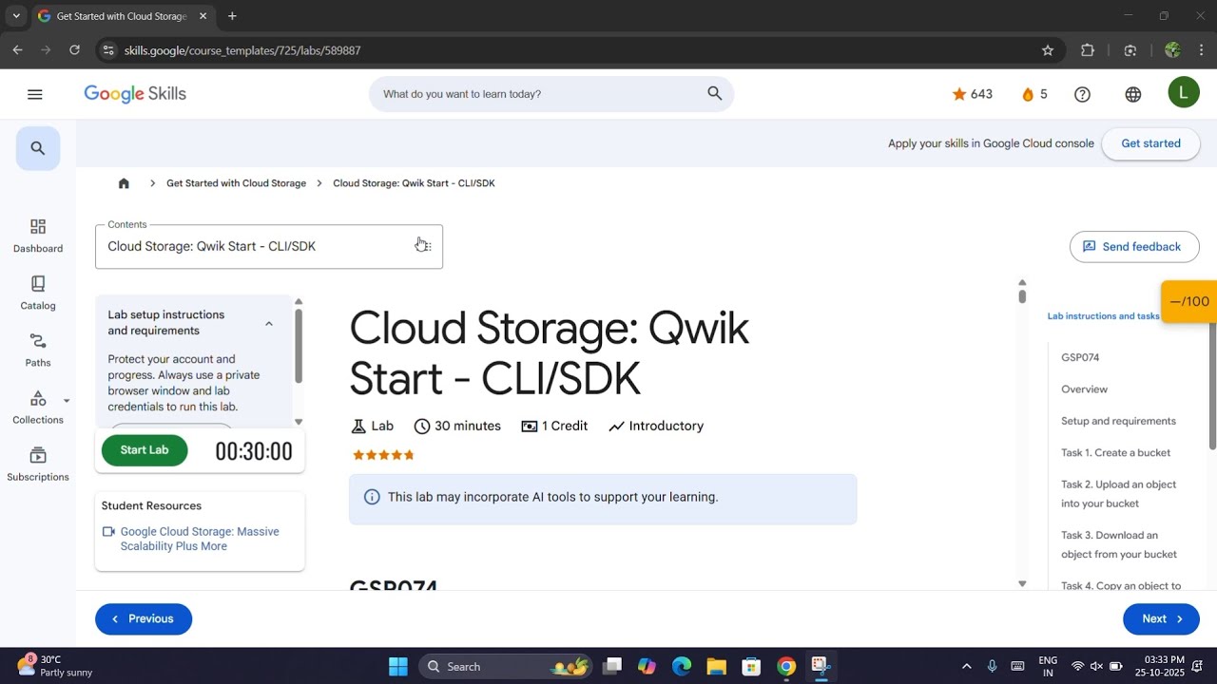
Task: Open the help question mark icon
Action: 1082,94
